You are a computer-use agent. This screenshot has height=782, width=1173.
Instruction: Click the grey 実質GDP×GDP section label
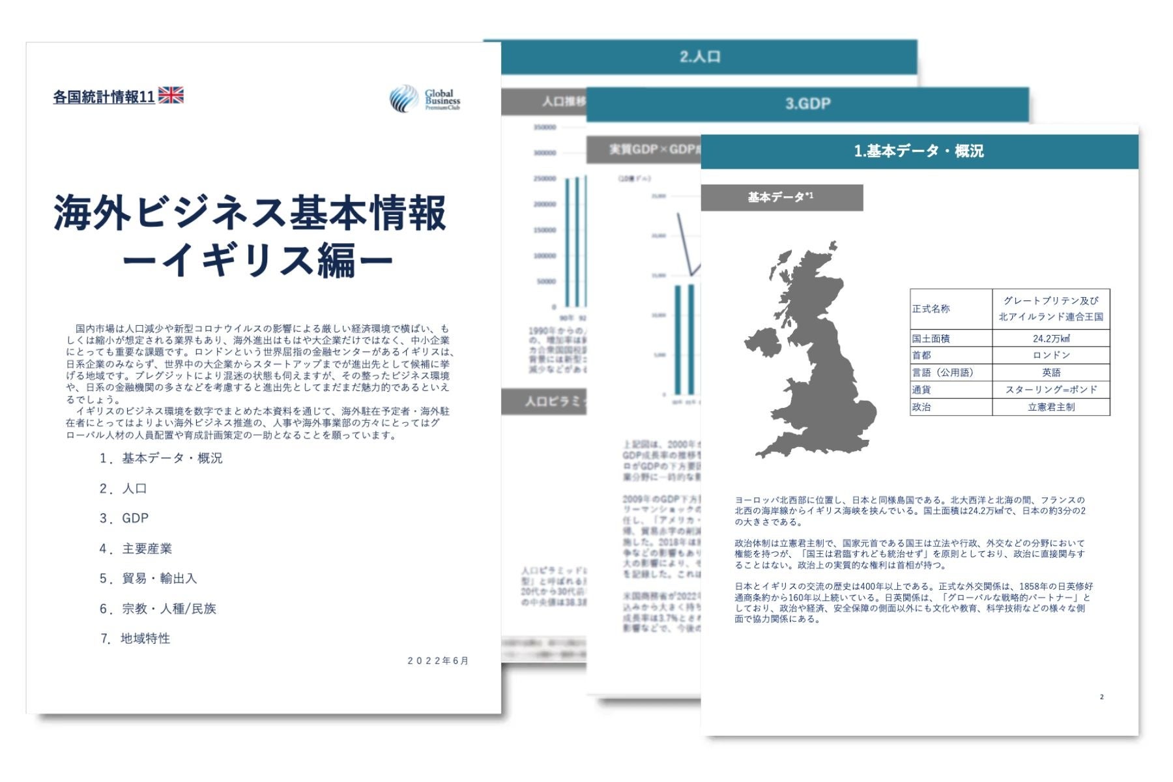coord(644,149)
